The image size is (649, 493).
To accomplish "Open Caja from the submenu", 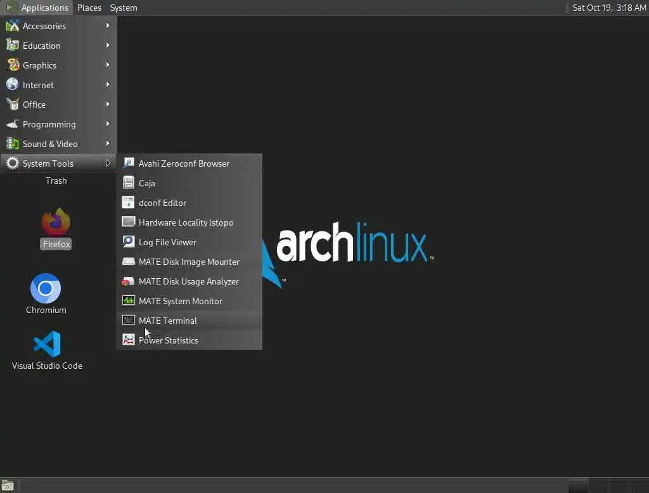I will pyautogui.click(x=189, y=182).
